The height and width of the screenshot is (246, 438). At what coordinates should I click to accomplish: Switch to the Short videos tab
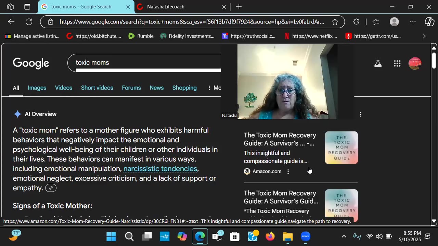click(x=97, y=88)
